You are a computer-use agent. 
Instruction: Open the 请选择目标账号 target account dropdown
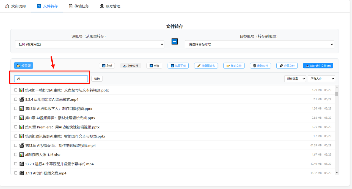coord(259,44)
